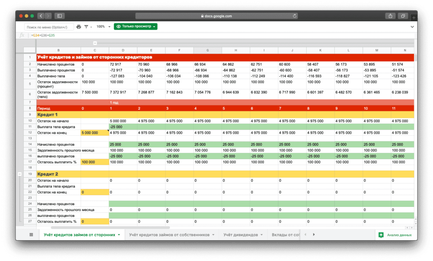
Task: Expand the toolbar with the right-side chevron
Action: click(x=412, y=27)
